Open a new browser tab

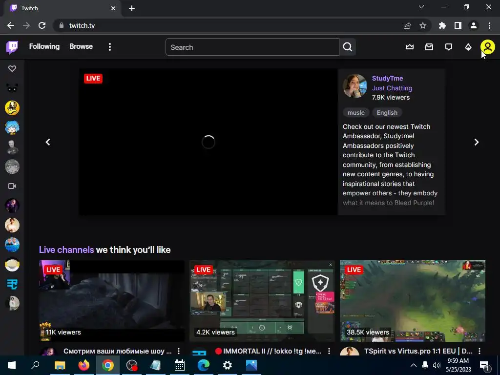[x=132, y=8]
